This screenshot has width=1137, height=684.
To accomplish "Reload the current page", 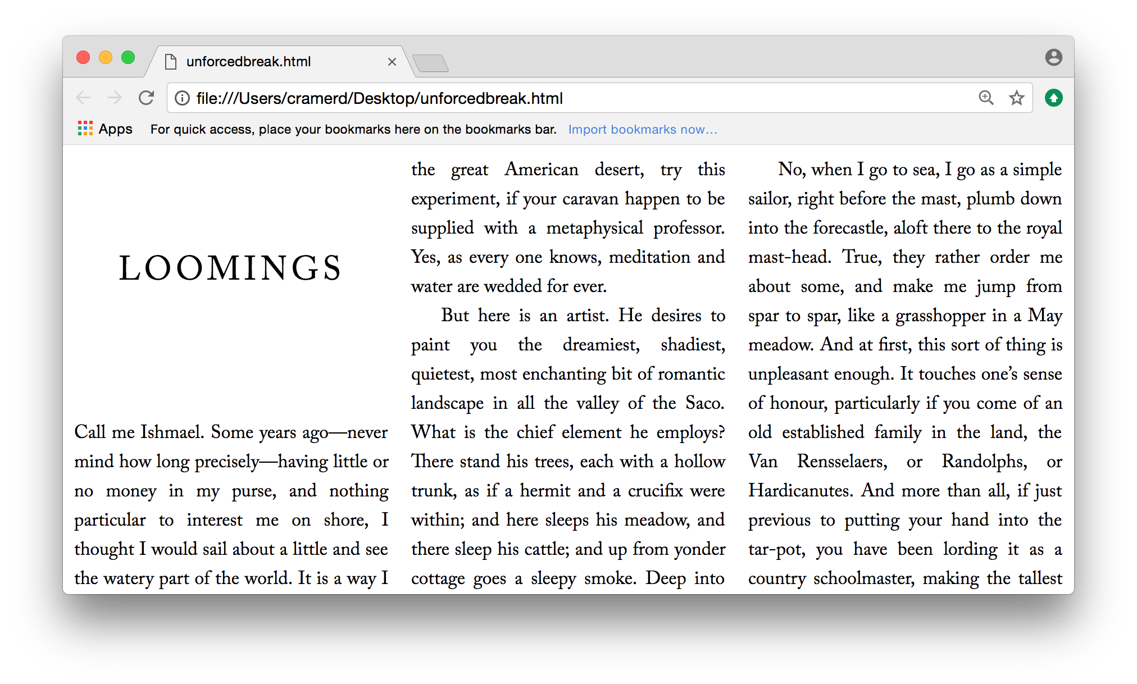I will [147, 98].
